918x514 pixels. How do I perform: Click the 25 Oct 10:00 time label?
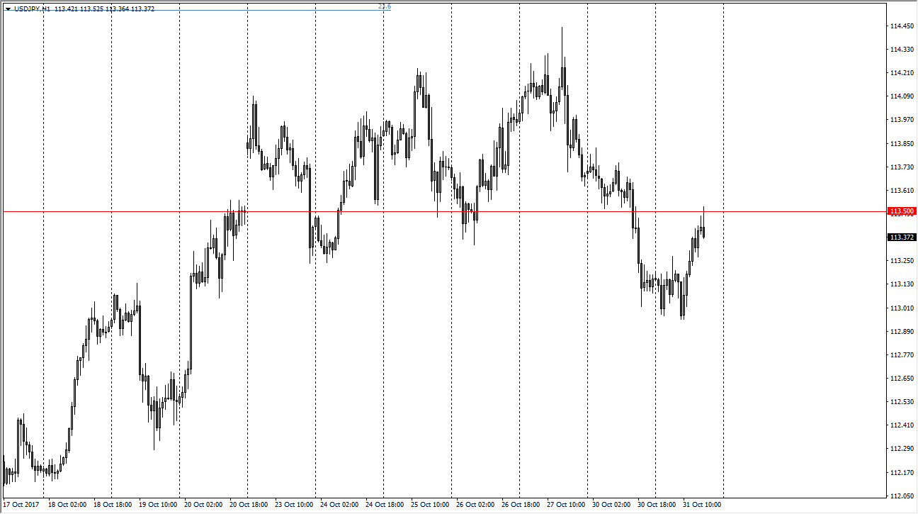coord(431,505)
